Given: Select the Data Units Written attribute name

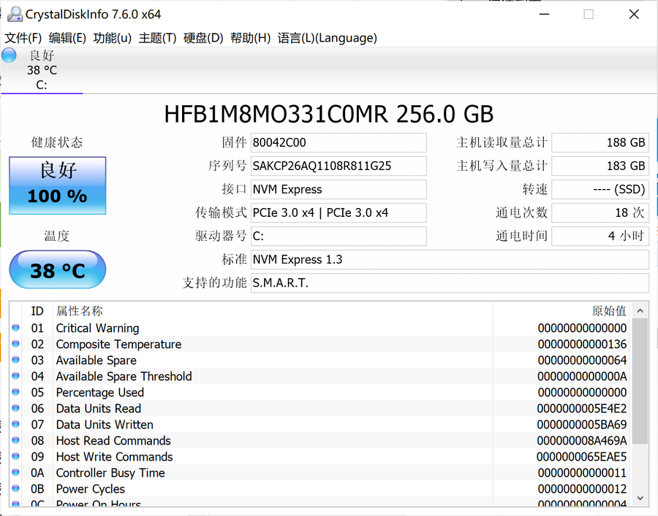Looking at the screenshot, I should [105, 425].
